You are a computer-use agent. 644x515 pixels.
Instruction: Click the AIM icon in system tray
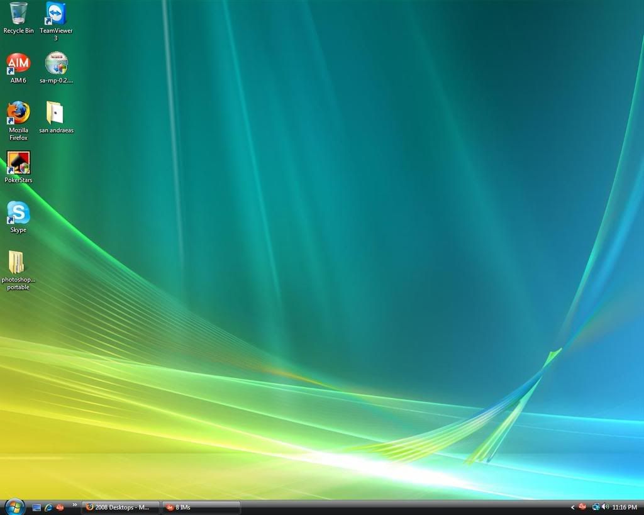pos(582,507)
